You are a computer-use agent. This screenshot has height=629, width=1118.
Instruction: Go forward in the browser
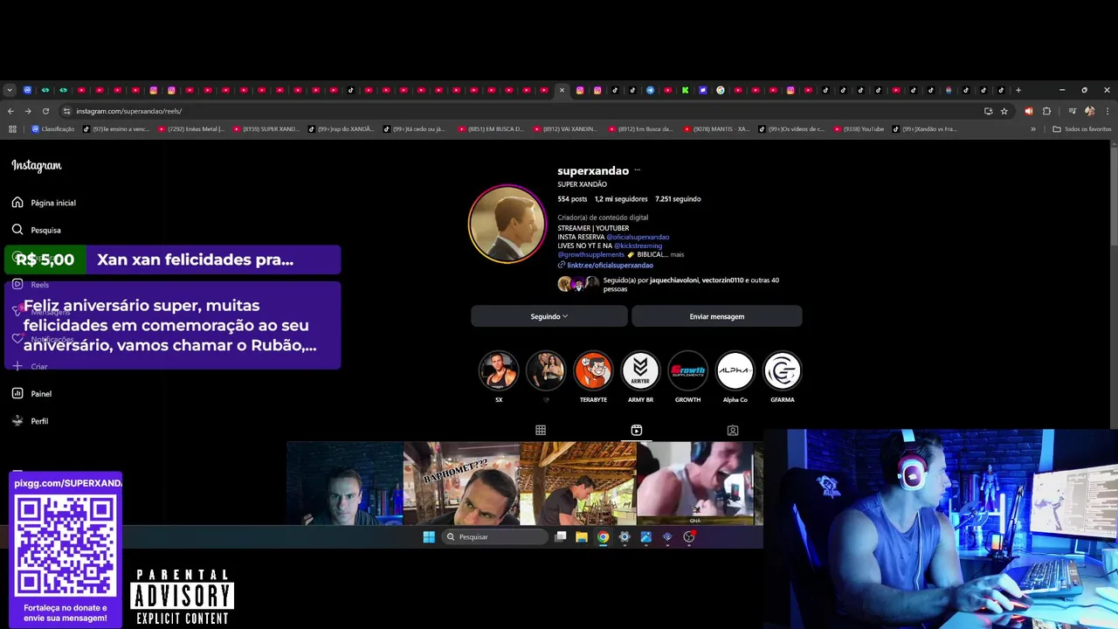point(28,111)
